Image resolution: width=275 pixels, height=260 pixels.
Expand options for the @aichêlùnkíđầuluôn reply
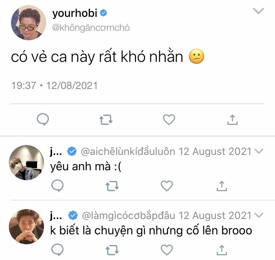(x=259, y=151)
